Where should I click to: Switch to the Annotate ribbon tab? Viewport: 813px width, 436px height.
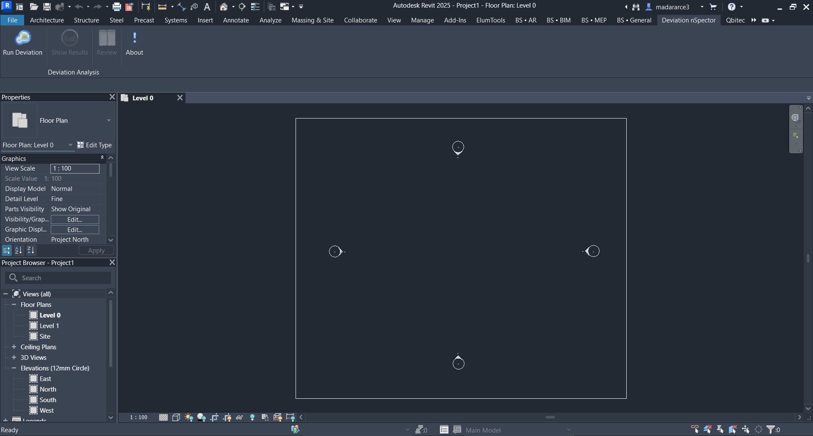[x=236, y=20]
